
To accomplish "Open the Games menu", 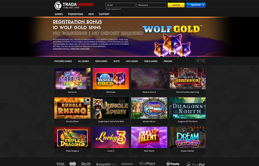I will (x=59, y=14).
